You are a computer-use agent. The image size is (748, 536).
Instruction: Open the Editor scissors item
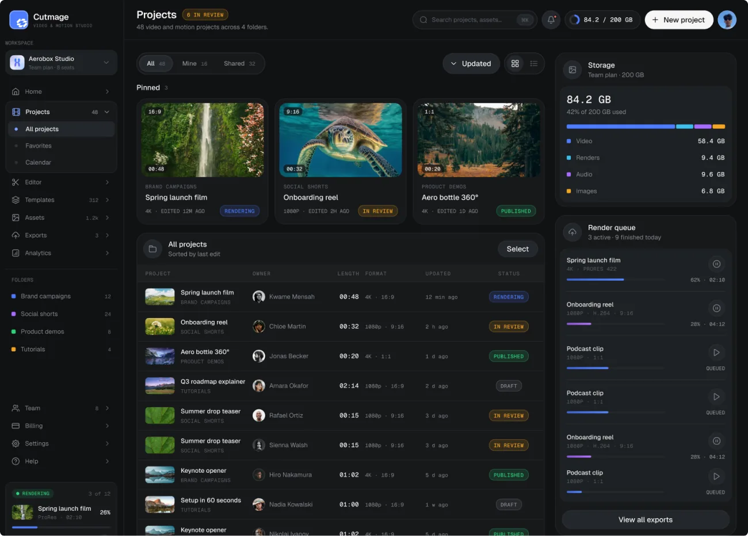coord(61,182)
